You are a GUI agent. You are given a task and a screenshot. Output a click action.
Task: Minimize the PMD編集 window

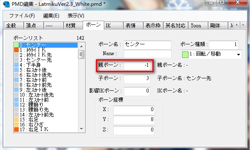point(211,3)
